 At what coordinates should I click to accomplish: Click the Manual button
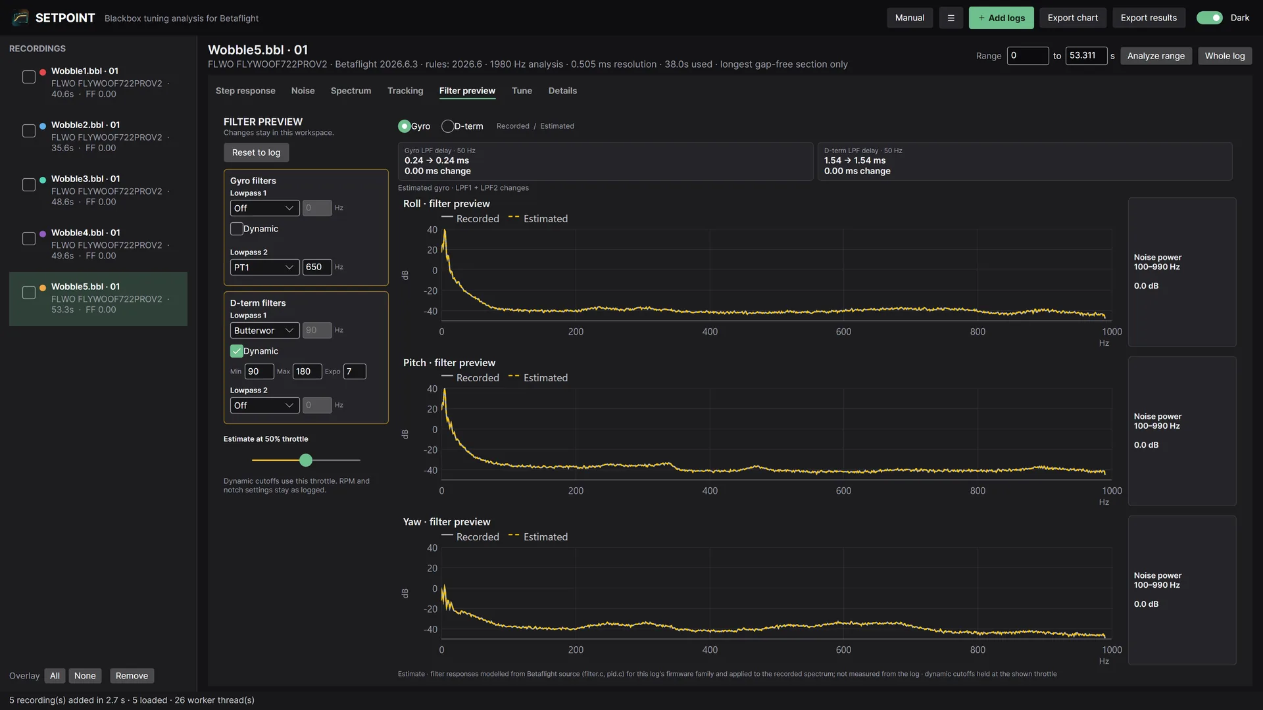tap(910, 18)
